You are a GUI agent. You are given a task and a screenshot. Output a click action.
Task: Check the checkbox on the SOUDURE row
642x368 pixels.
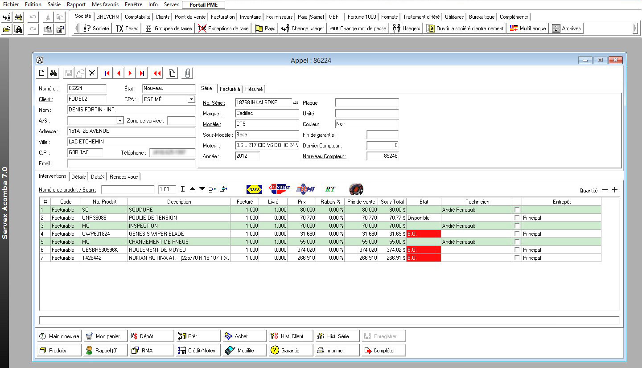tap(517, 209)
